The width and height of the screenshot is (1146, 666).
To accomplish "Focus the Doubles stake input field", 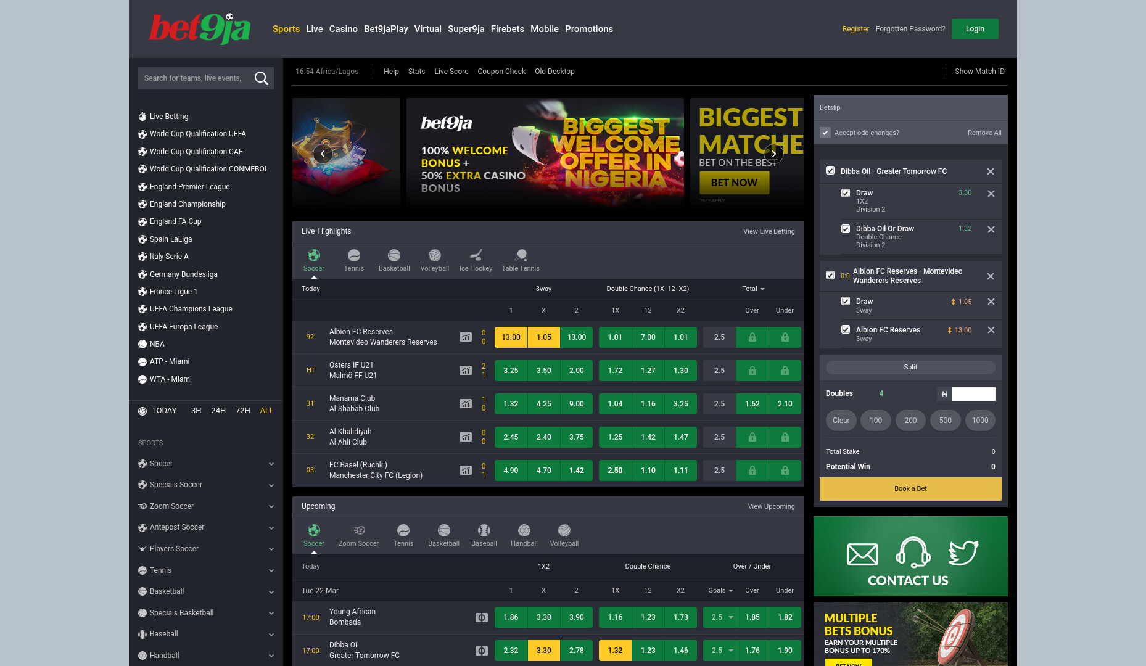I will click(974, 393).
